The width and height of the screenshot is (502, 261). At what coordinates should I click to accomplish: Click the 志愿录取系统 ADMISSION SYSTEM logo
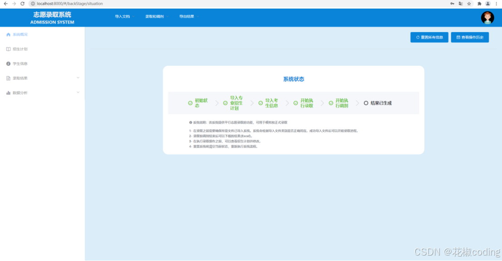coord(52,18)
